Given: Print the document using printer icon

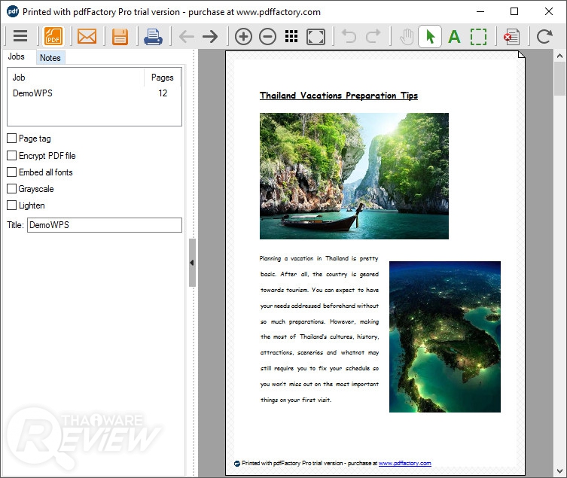Looking at the screenshot, I should pos(153,36).
